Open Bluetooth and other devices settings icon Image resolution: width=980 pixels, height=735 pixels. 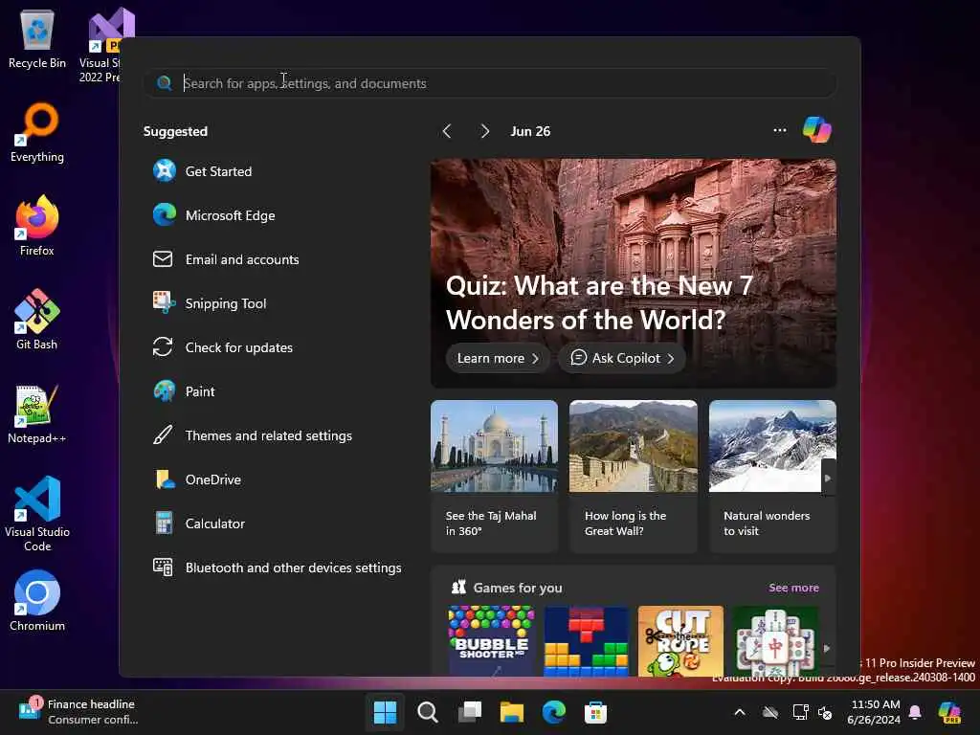163,567
